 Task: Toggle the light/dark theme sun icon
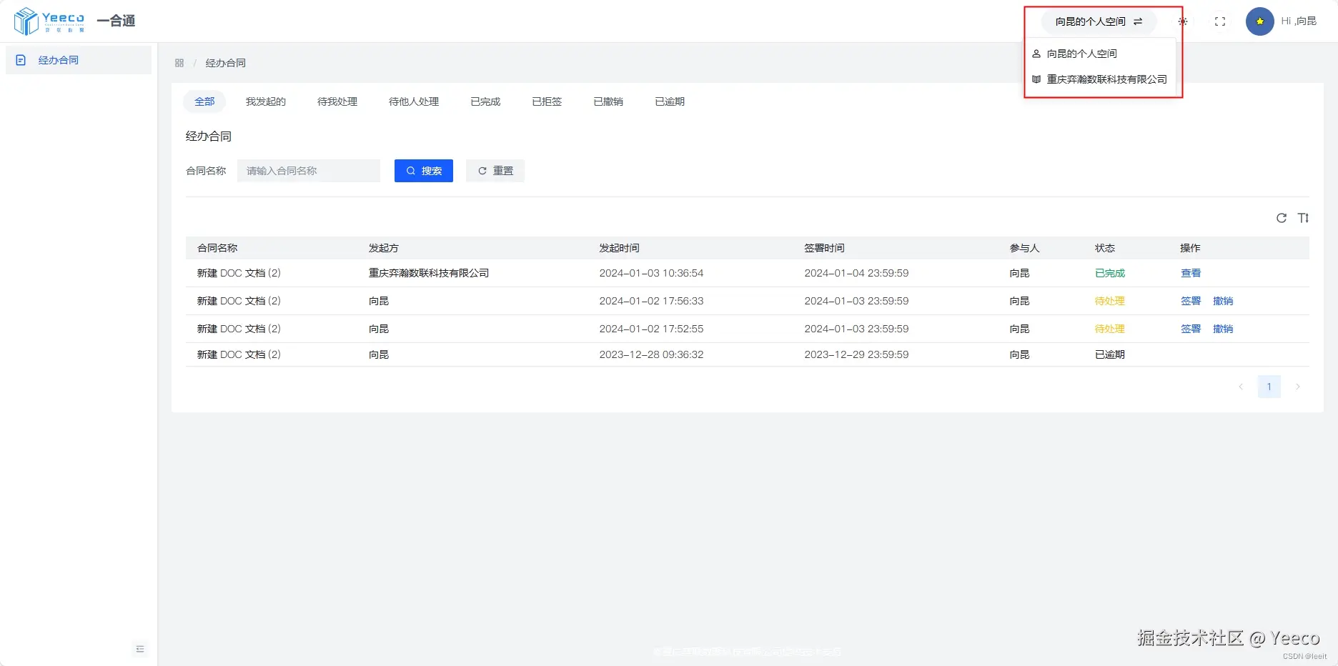click(1183, 21)
